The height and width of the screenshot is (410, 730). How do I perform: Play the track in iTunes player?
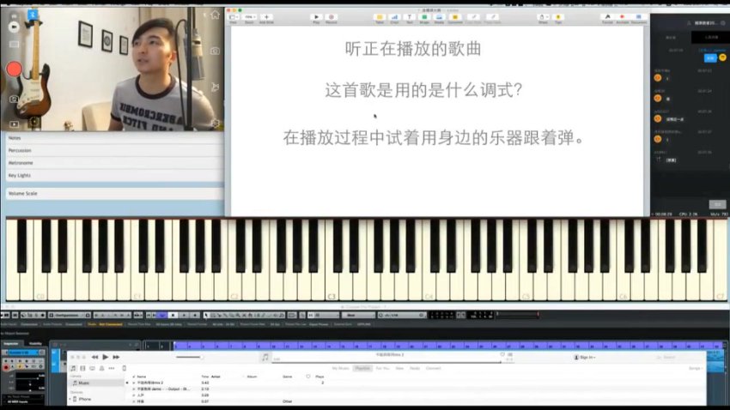click(106, 357)
